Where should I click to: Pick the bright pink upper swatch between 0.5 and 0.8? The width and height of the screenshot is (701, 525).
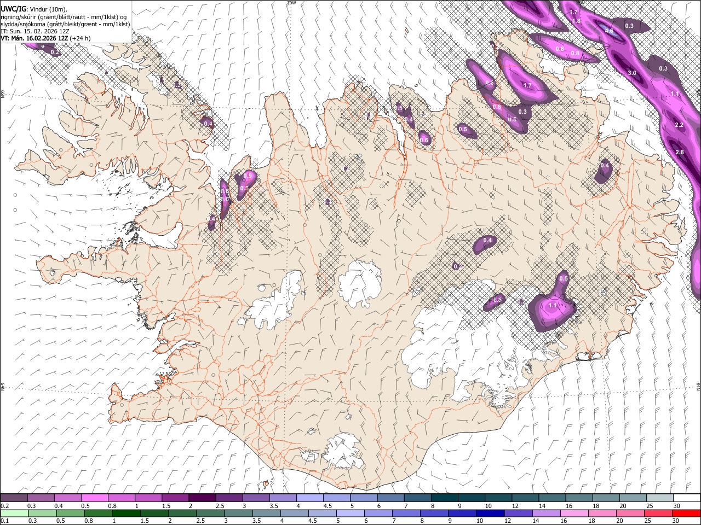[94, 498]
